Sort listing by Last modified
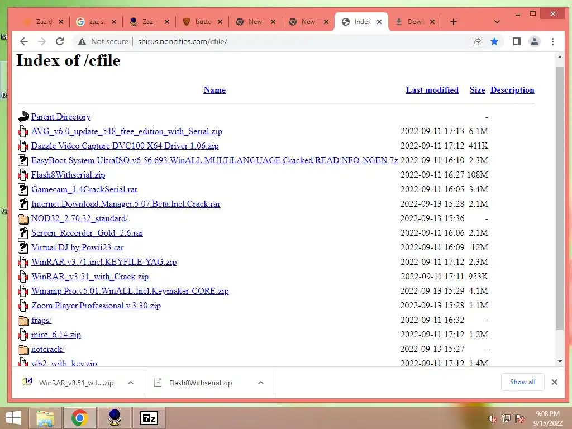Screen dimensions: 572x429 pos(432,90)
